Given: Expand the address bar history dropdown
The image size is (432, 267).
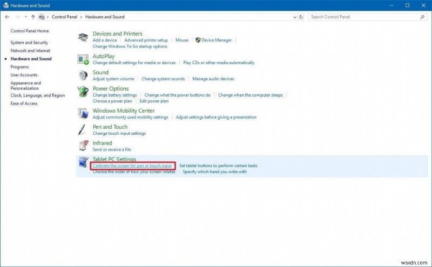Looking at the screenshot, I should tap(295, 17).
